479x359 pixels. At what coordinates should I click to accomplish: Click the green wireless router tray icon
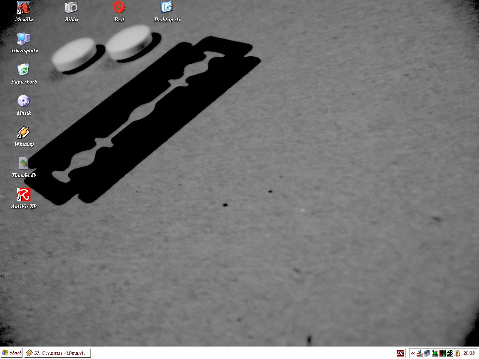[435, 353]
